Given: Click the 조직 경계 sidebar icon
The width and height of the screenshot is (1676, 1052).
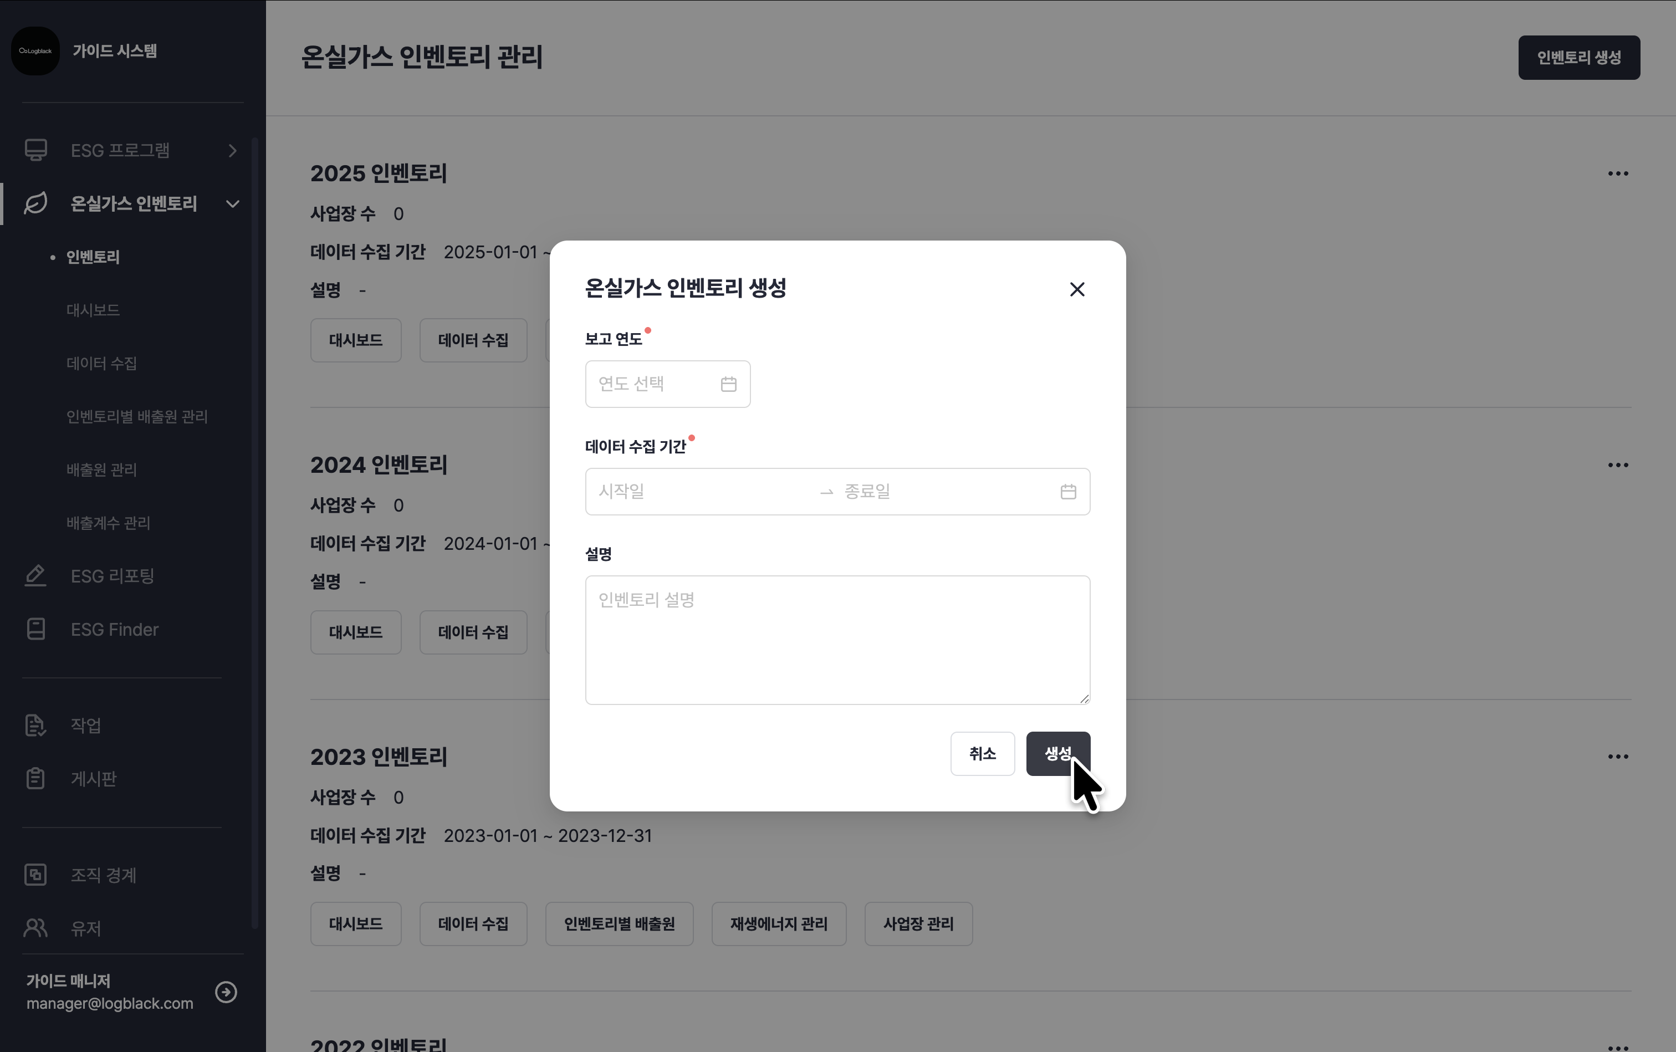Looking at the screenshot, I should [35, 875].
